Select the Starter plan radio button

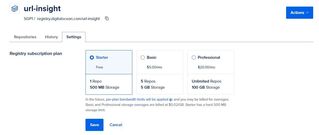click(92, 57)
